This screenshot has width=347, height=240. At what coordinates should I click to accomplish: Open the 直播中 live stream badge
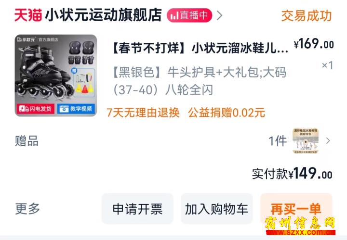pyautogui.click(x=189, y=15)
